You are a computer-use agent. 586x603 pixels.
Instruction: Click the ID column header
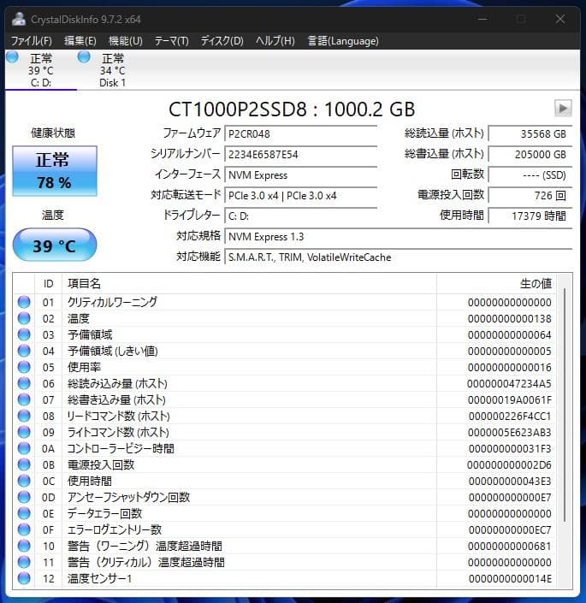pyautogui.click(x=49, y=284)
